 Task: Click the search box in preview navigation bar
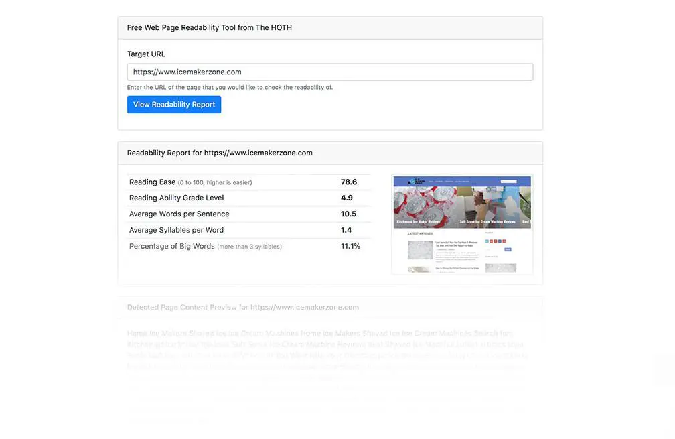click(x=508, y=181)
